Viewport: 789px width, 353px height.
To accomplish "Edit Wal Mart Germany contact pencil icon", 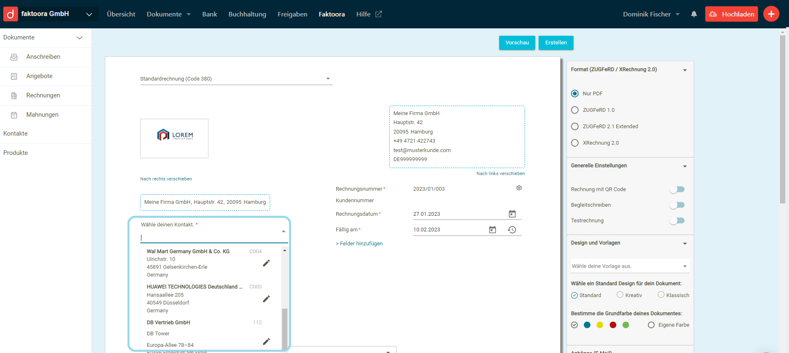I will [266, 263].
